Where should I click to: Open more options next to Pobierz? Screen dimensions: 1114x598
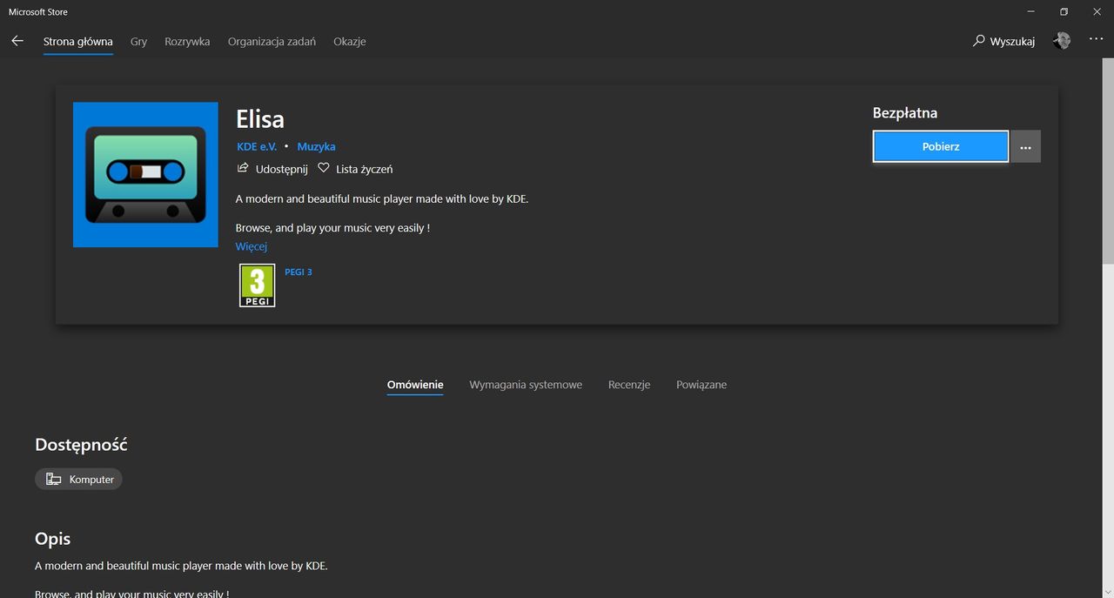(x=1025, y=147)
